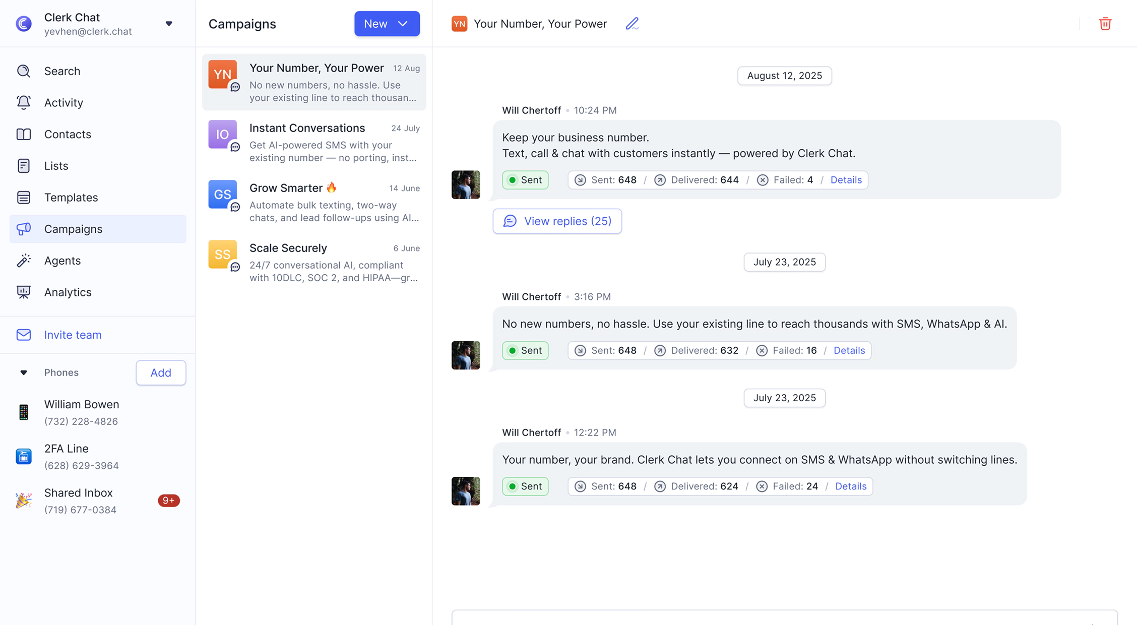This screenshot has height=625, width=1137.
Task: View replies (25) for the August message
Action: [x=557, y=221]
